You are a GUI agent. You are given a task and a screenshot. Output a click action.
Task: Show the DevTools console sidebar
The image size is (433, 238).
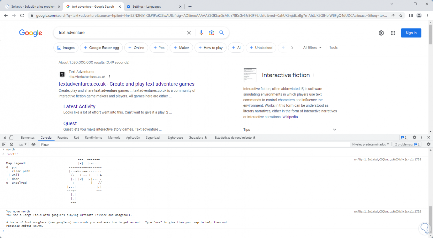click(x=4, y=144)
